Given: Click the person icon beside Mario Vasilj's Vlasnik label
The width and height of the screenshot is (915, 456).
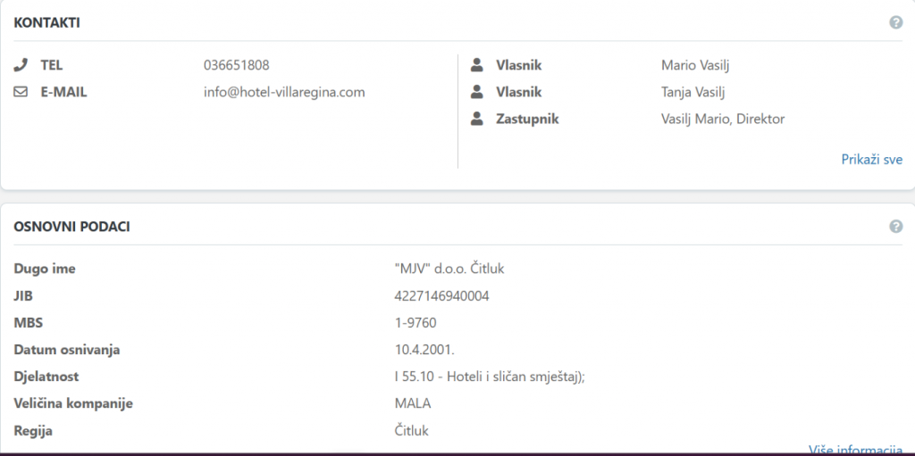Looking at the screenshot, I should [477, 65].
